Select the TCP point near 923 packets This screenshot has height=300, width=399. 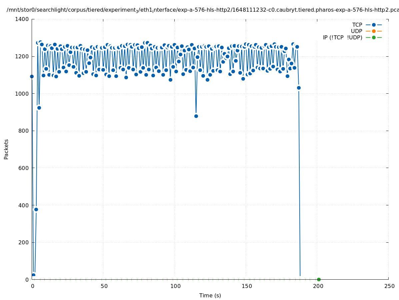click(39, 108)
